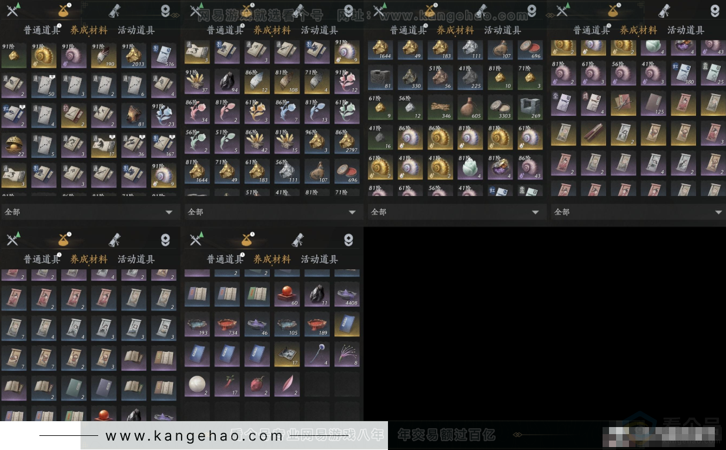Select the powder box item counted 3303
The height and width of the screenshot is (450, 726).
point(501,107)
